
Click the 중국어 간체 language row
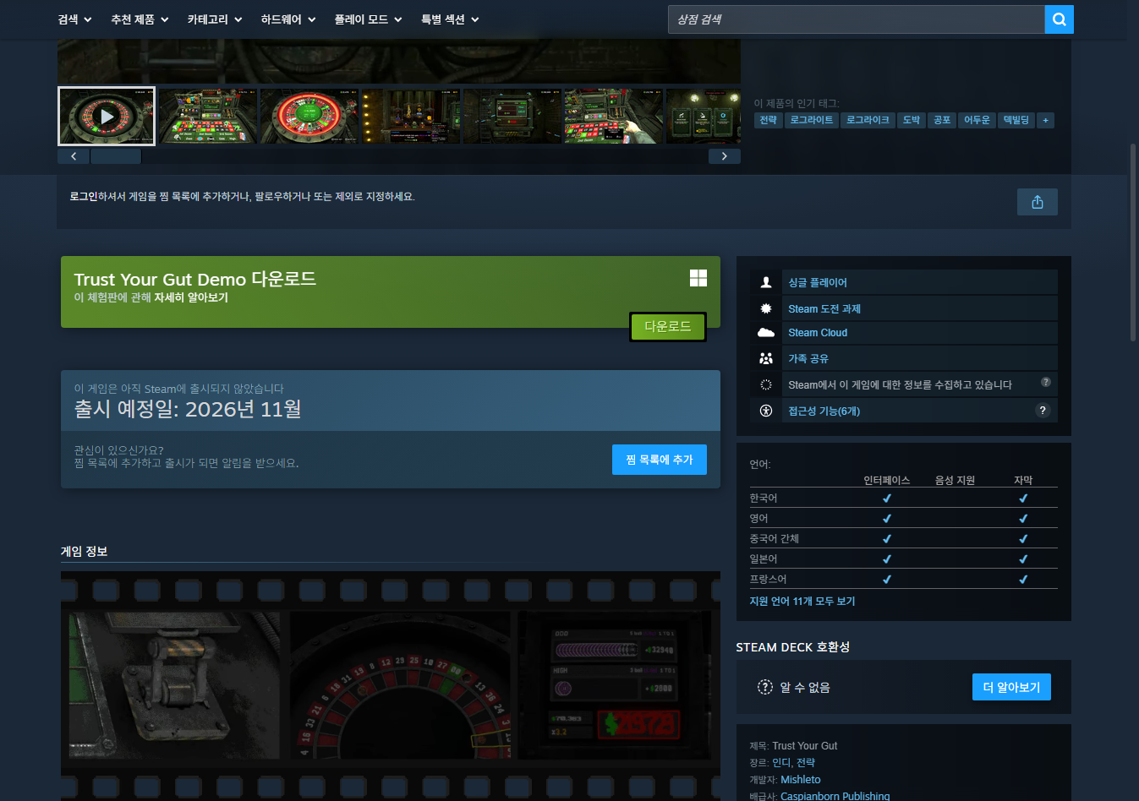(903, 539)
